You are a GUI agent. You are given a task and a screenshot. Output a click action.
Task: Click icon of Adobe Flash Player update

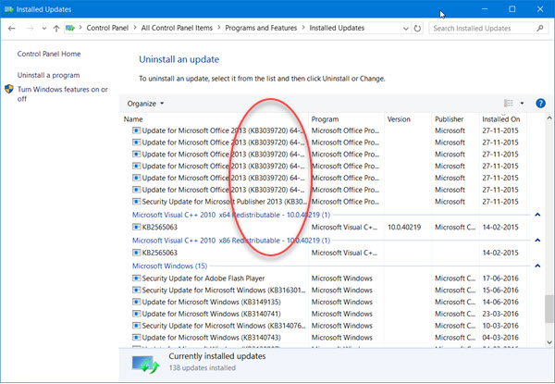[x=136, y=279]
